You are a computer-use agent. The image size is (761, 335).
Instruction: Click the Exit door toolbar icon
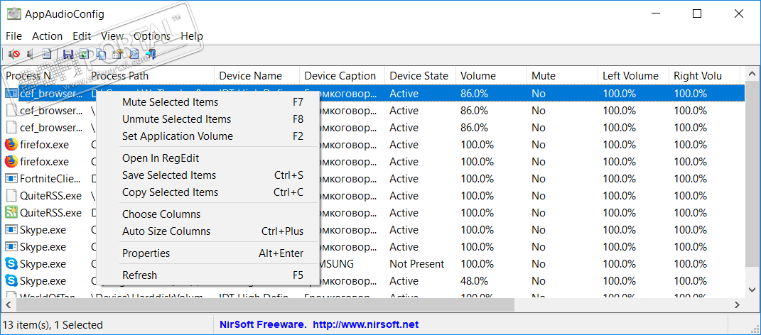coord(151,54)
